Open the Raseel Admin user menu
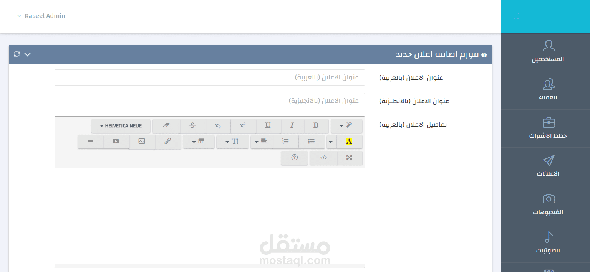Image resolution: width=590 pixels, height=272 pixels. [x=41, y=16]
